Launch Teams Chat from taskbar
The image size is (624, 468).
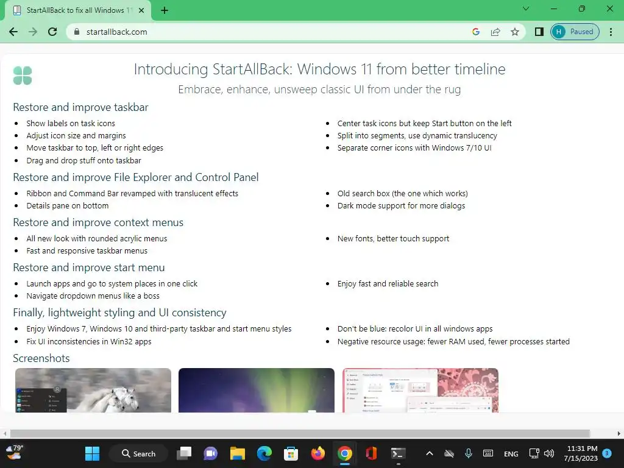(x=210, y=453)
